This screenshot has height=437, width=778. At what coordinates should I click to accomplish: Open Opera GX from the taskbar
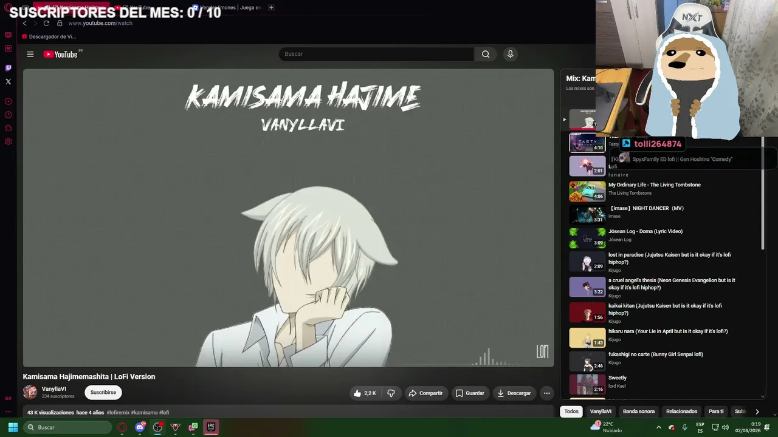[x=123, y=427]
